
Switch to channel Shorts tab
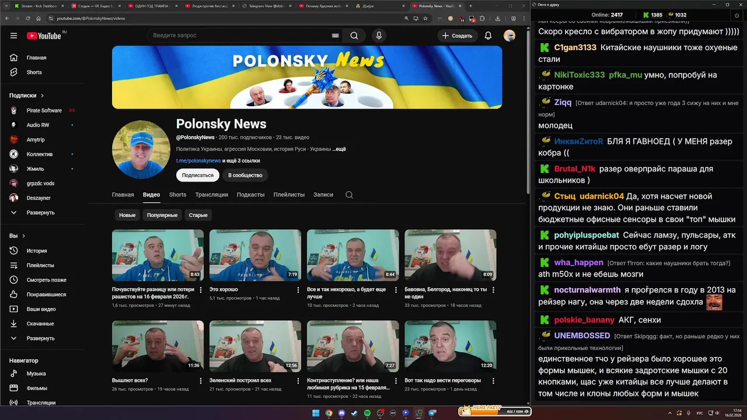click(x=177, y=195)
